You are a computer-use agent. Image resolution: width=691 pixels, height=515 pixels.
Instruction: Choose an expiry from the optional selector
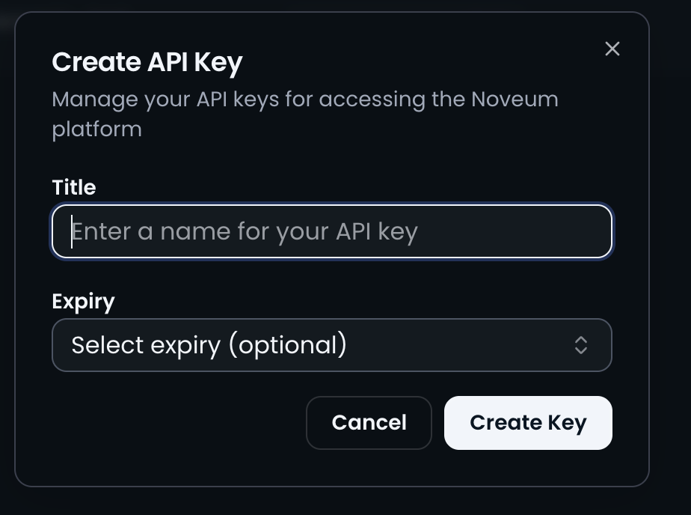tap(331, 345)
